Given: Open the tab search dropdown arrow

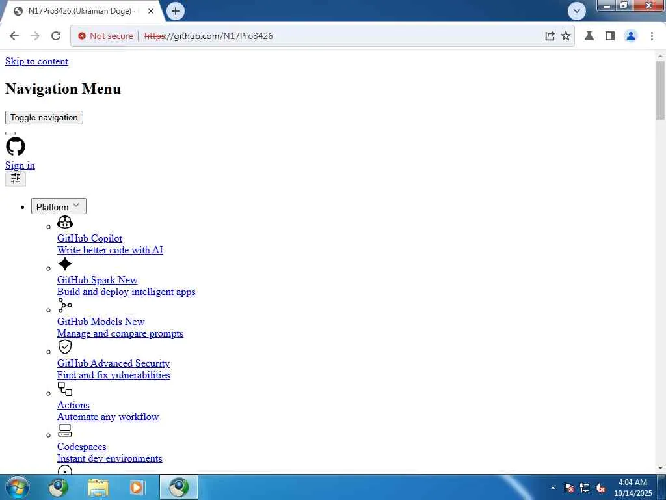Looking at the screenshot, I should tap(576, 11).
